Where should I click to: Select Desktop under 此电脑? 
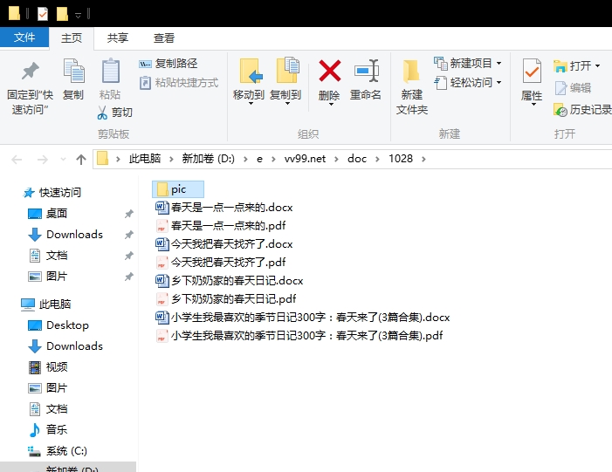tap(58, 325)
